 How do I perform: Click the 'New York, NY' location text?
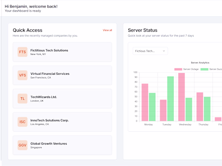click(x=38, y=54)
